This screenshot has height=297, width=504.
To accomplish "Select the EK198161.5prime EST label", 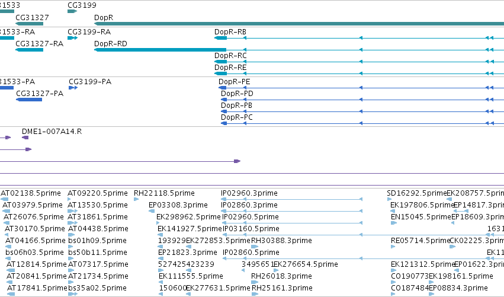I will point(461,276).
